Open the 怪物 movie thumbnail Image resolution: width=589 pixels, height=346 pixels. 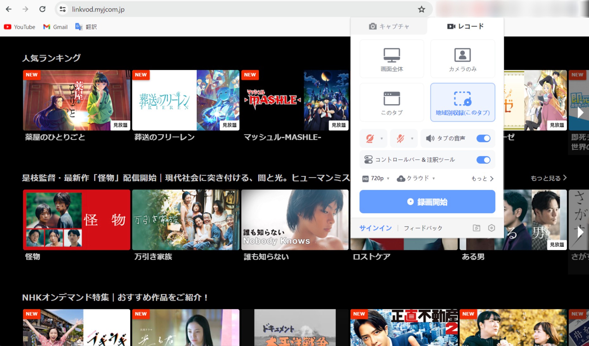[x=77, y=220]
